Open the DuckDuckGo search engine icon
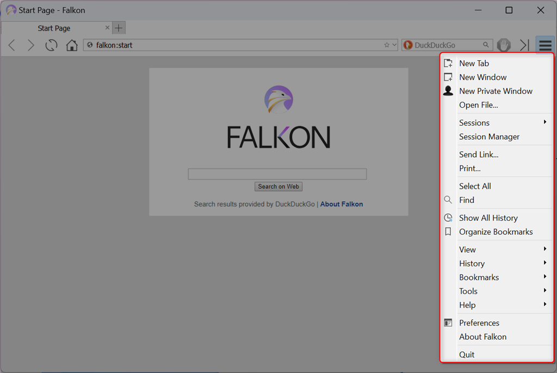Screen dimensions: 557x373 [x=408, y=45]
